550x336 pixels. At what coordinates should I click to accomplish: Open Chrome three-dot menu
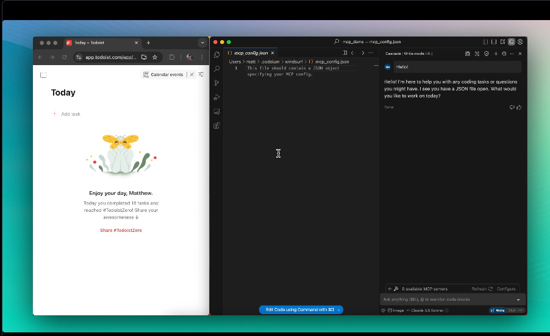[202, 57]
